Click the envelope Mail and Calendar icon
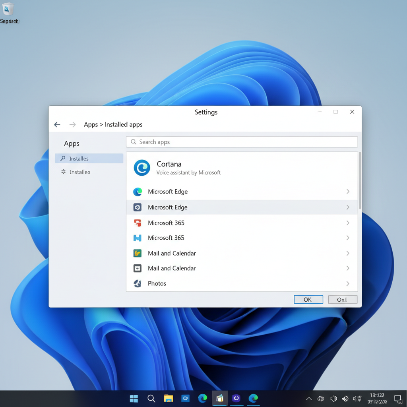 point(137,268)
